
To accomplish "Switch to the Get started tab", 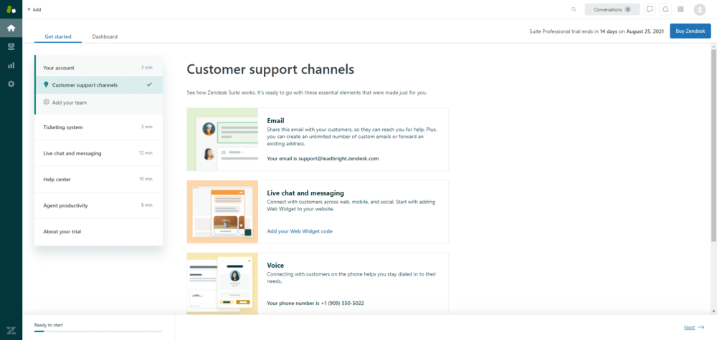I will (x=58, y=37).
